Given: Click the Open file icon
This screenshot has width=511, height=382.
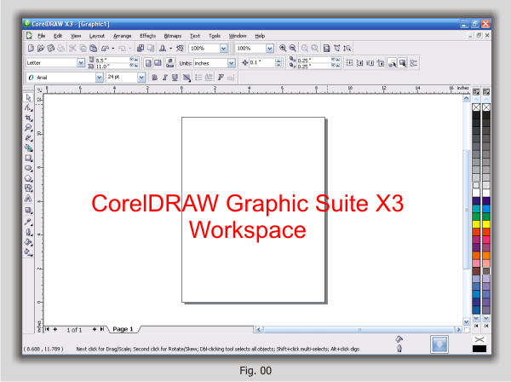Looking at the screenshot, I should tap(41, 49).
